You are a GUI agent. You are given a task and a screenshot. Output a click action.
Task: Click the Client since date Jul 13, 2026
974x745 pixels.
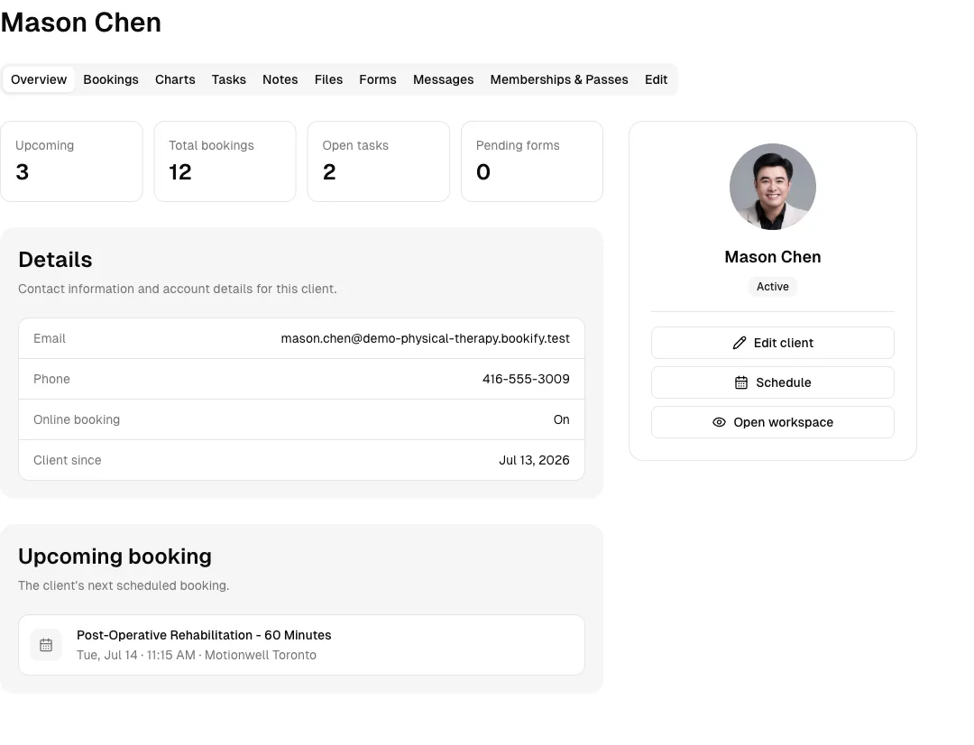[534, 460]
